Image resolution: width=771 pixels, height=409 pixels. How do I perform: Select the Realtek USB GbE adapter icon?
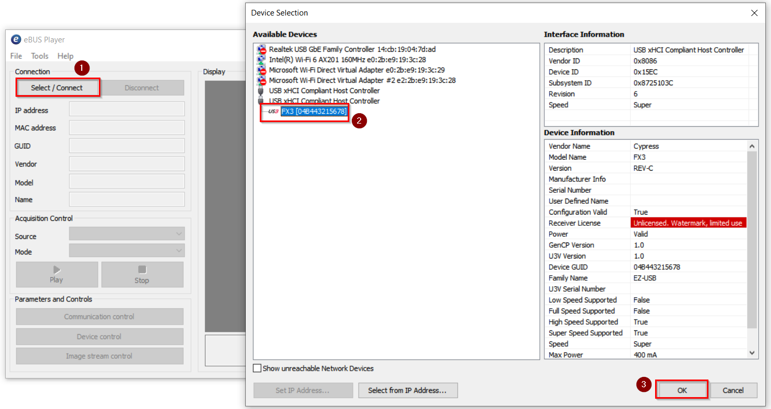coord(261,50)
